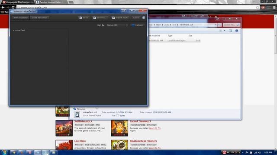Click the Save As button in Minerva
This screenshot has height=155, width=277.
pyautogui.click(x=100, y=18)
